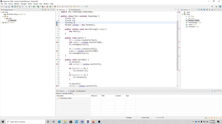Click Collapse All in Package Explorer
This screenshot has width=222, height=124.
coord(43,10)
